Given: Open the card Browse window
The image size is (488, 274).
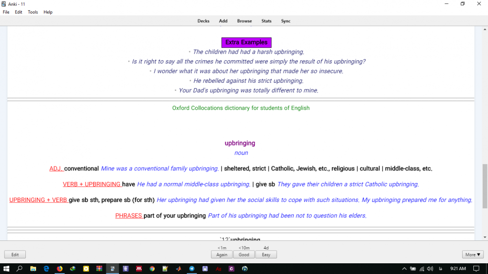Looking at the screenshot, I should coord(244,21).
